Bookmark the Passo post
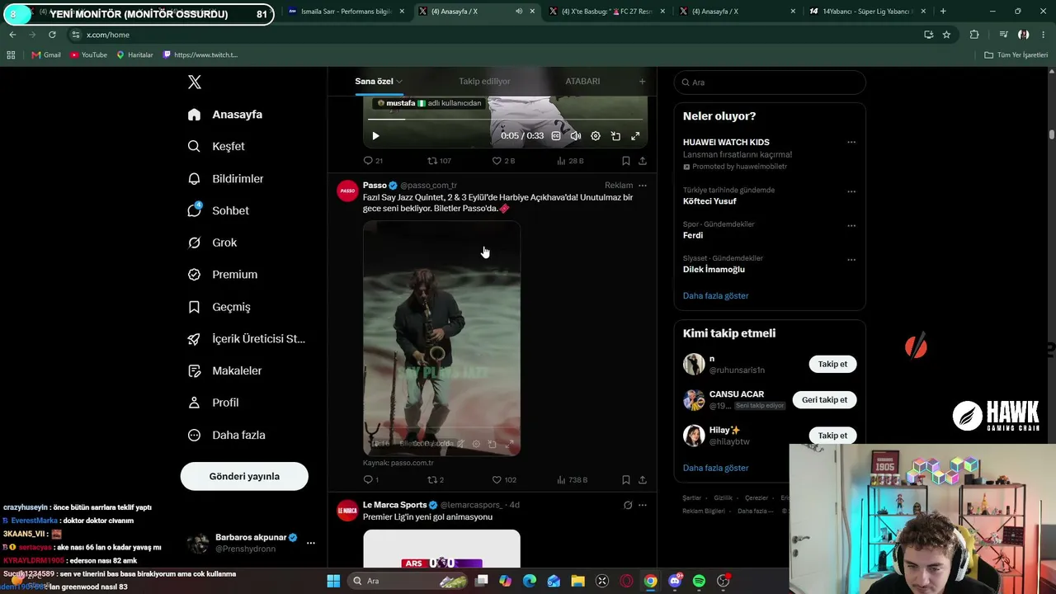This screenshot has height=594, width=1056. pos(626,480)
